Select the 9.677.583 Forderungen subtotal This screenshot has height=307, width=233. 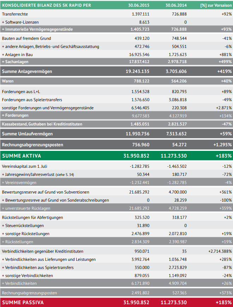point(141,116)
